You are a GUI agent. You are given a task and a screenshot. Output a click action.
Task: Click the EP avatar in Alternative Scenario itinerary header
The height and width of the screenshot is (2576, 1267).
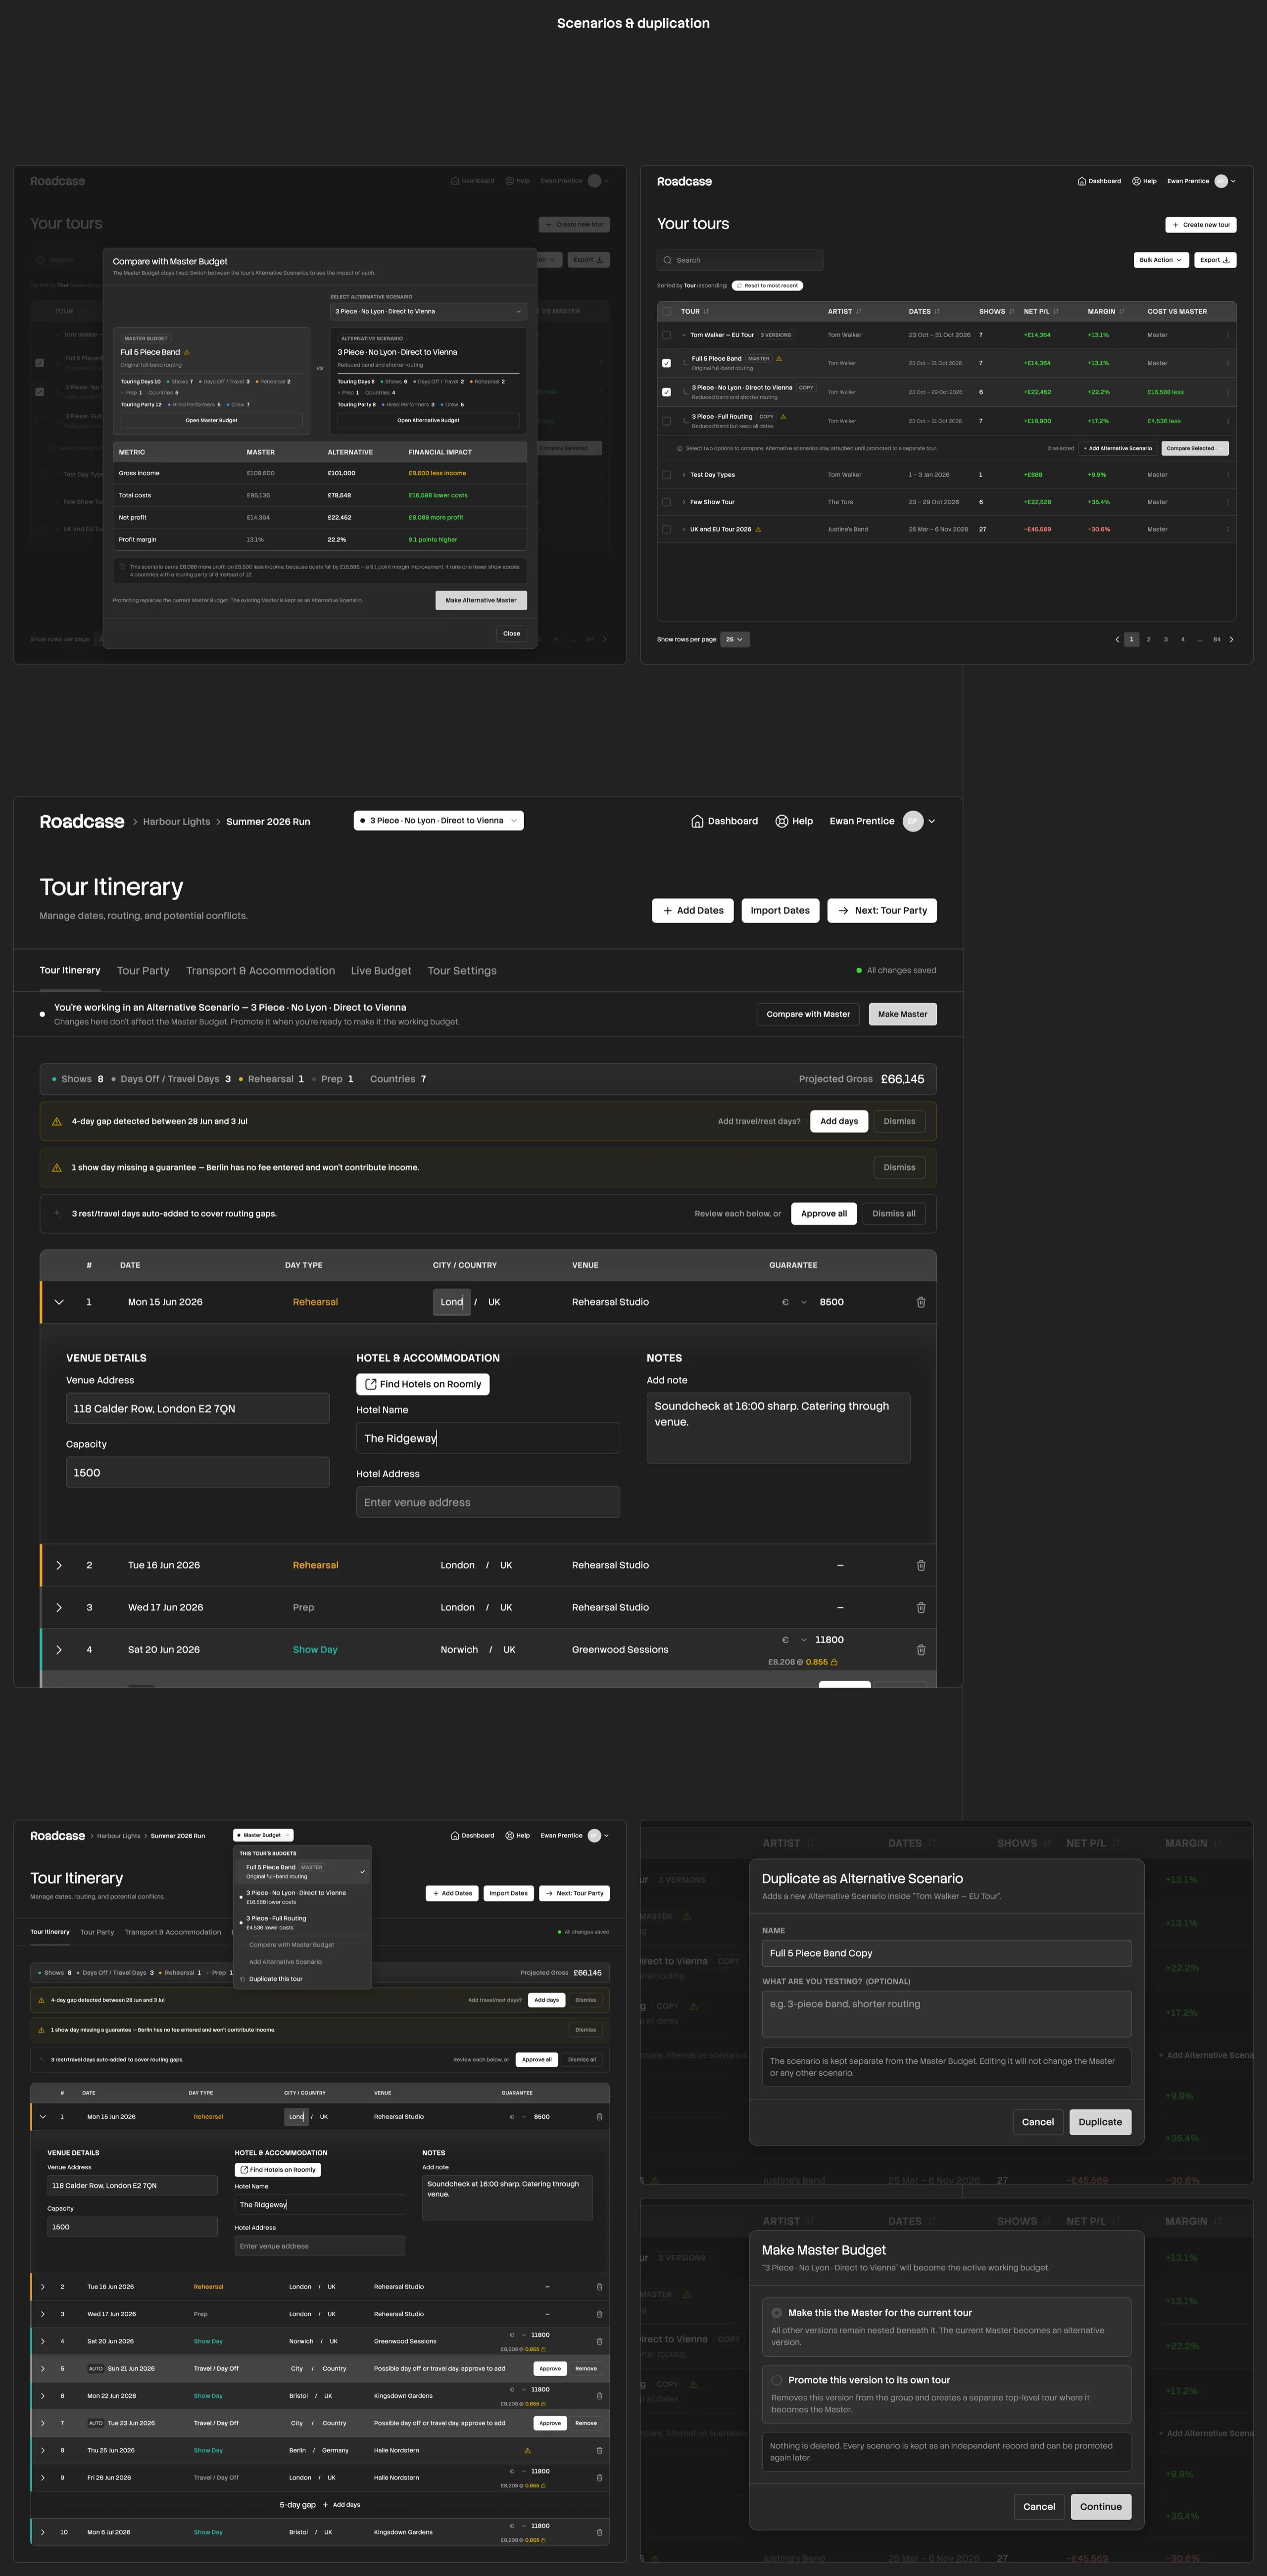click(912, 821)
